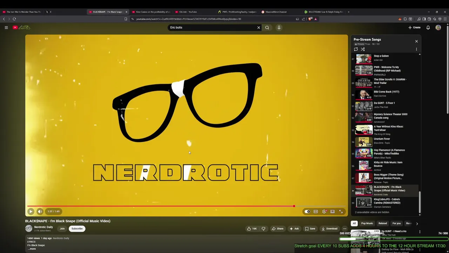Toggle the autoplay switch in player

307,212
